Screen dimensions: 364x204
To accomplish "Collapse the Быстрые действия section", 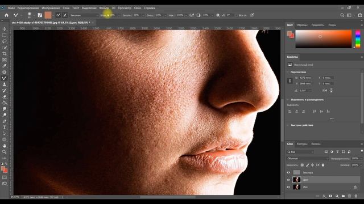I will pyautogui.click(x=288, y=125).
